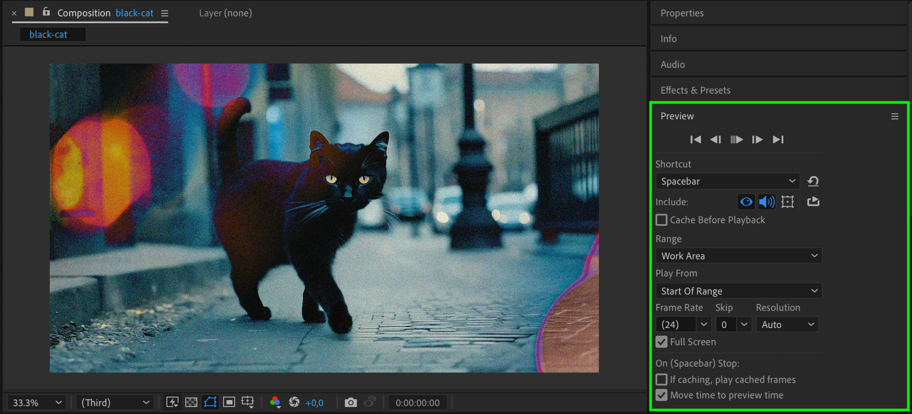
Task: Uncheck the Full Screen checkbox
Action: coord(662,342)
